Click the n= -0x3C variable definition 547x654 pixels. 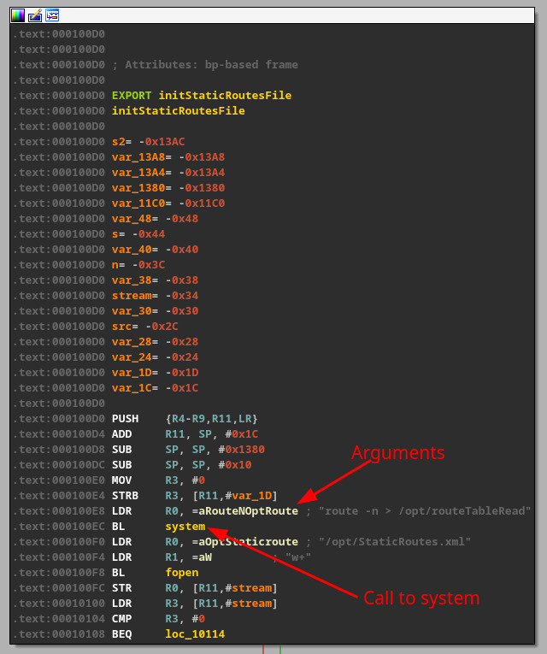(x=138, y=265)
